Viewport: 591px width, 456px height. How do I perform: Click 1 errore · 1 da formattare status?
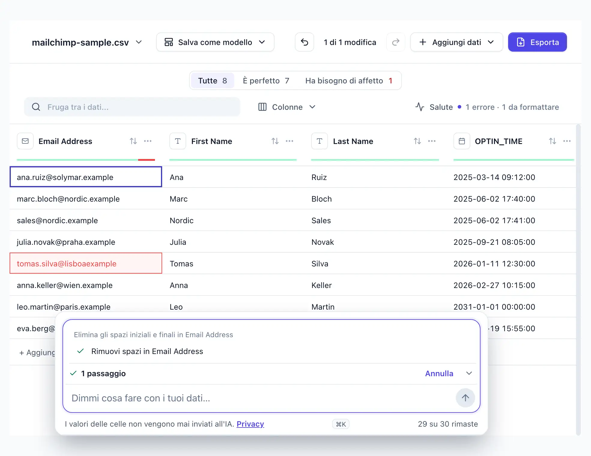click(512, 107)
